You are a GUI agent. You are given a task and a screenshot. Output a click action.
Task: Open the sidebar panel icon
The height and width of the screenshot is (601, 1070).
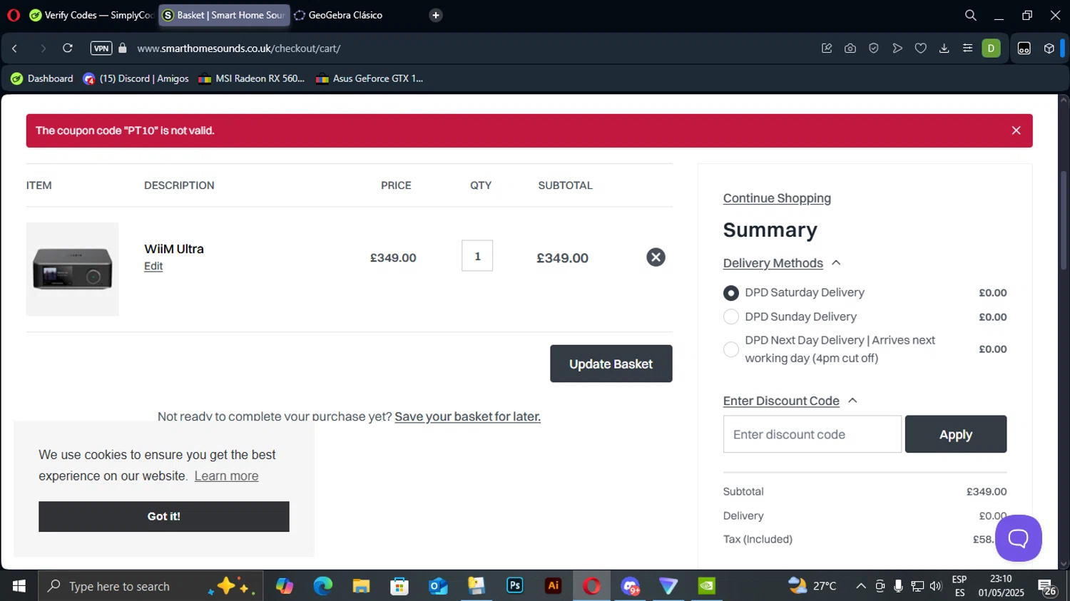pos(1024,48)
